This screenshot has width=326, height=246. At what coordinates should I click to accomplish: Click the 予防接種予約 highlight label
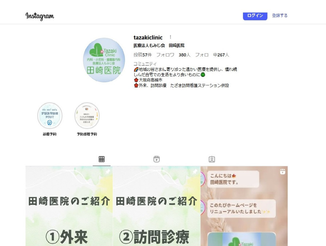(x=87, y=134)
